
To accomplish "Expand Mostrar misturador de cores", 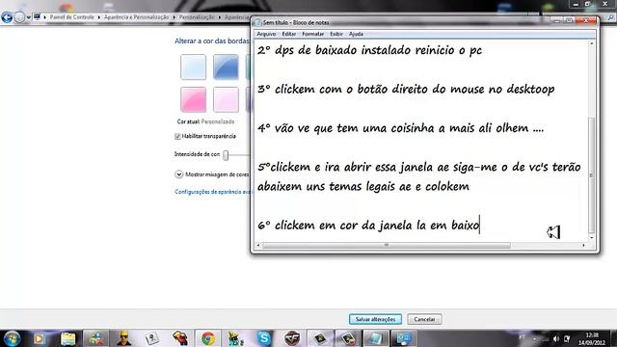I will pyautogui.click(x=178, y=174).
